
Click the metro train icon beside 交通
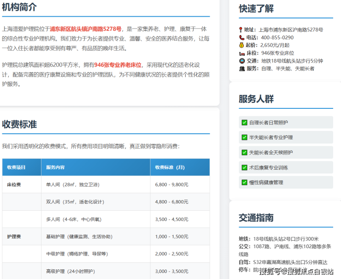pos(241,61)
